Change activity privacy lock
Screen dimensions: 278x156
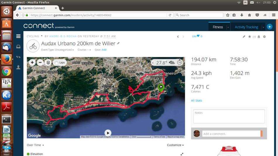pos(259,37)
